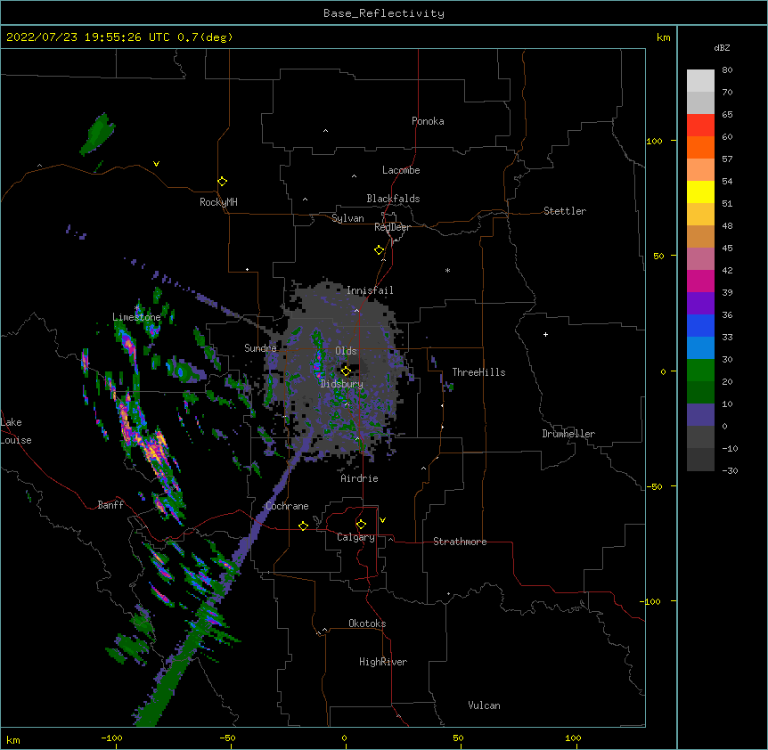Click the dBZ legend heading
768x750 pixels.
[722, 47]
